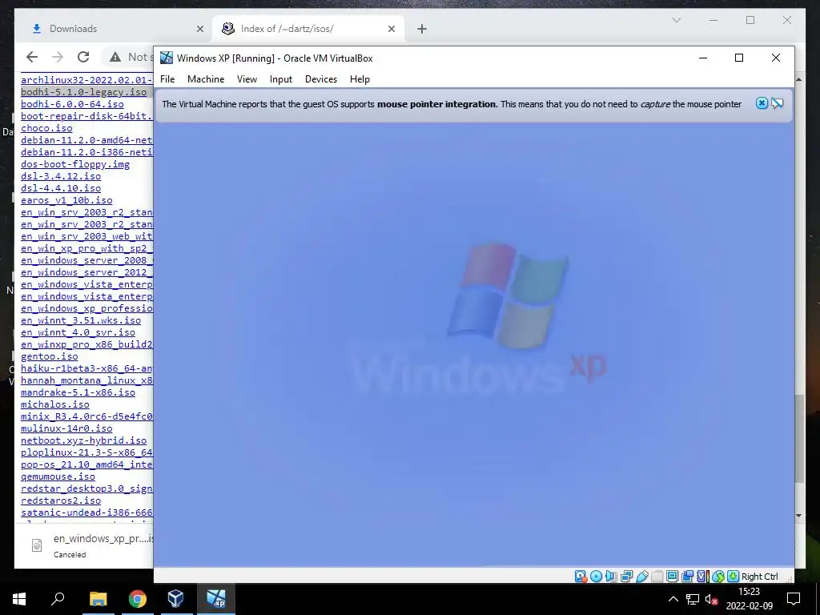The width and height of the screenshot is (820, 615).
Task: Switch to Chrome from the taskbar
Action: (138, 599)
